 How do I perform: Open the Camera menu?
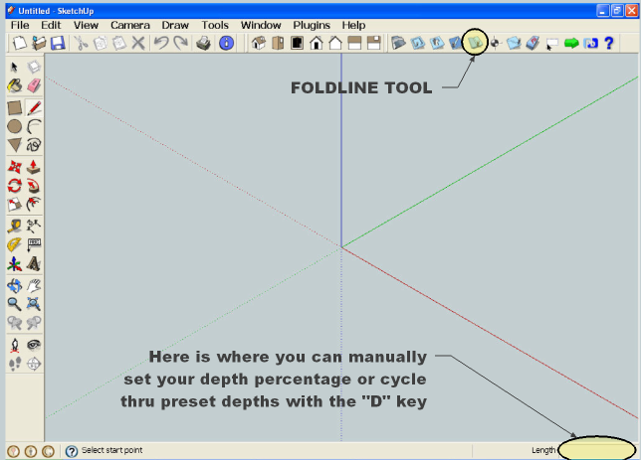(130, 24)
